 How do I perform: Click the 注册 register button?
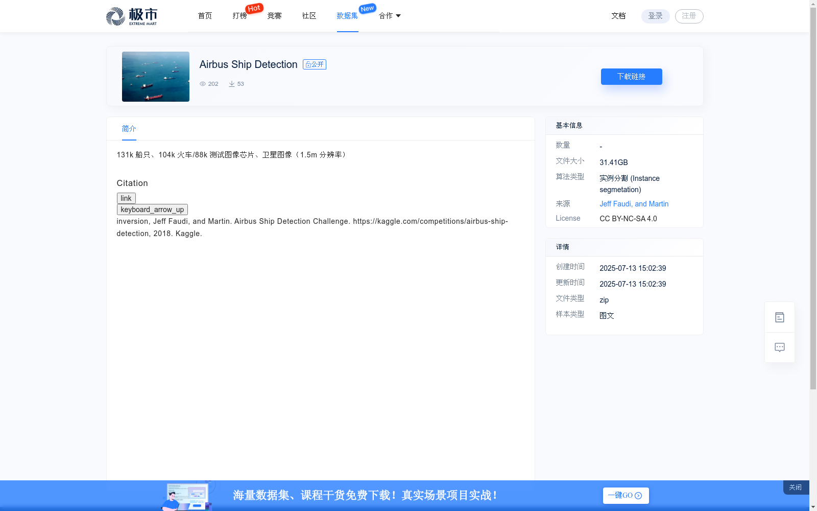689,16
